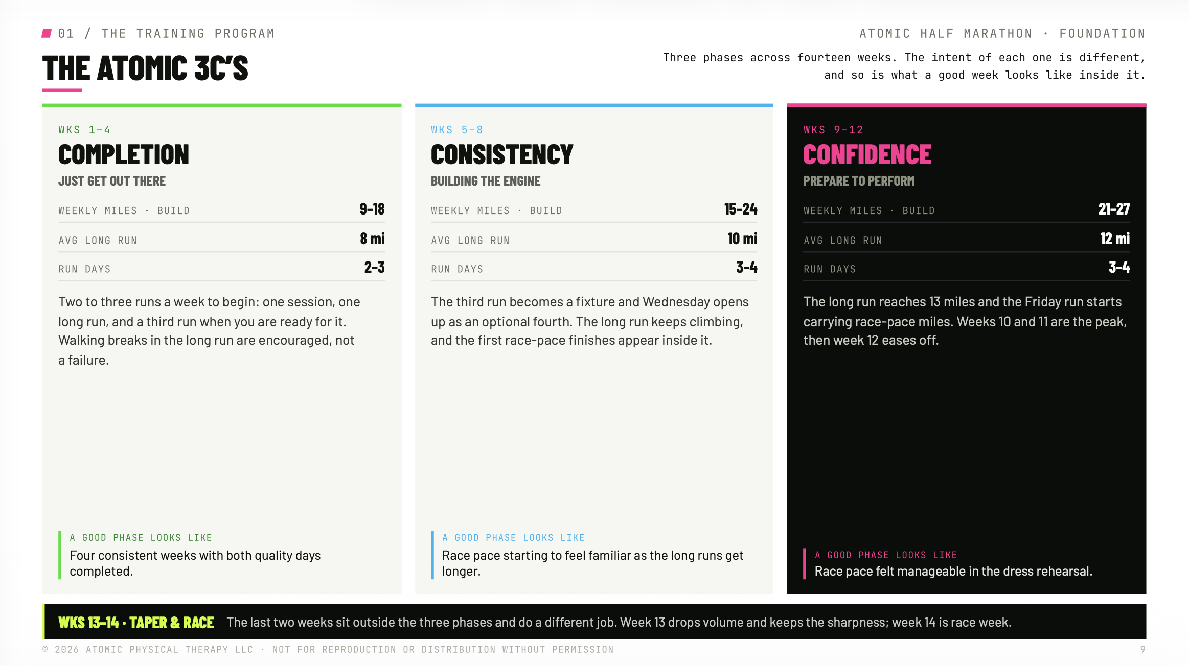This screenshot has width=1189, height=666.
Task: Click the title 'THE ATOMIC 3C'S'
Action: (145, 68)
